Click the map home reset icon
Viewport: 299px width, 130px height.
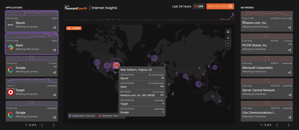coord(228,32)
